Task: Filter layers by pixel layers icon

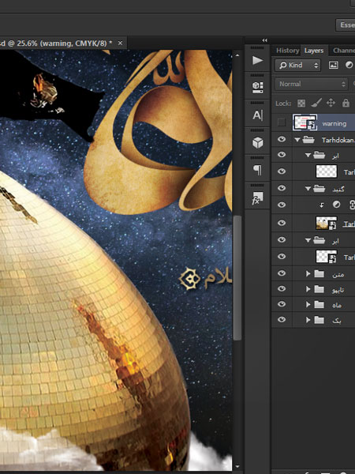Action: click(x=333, y=65)
